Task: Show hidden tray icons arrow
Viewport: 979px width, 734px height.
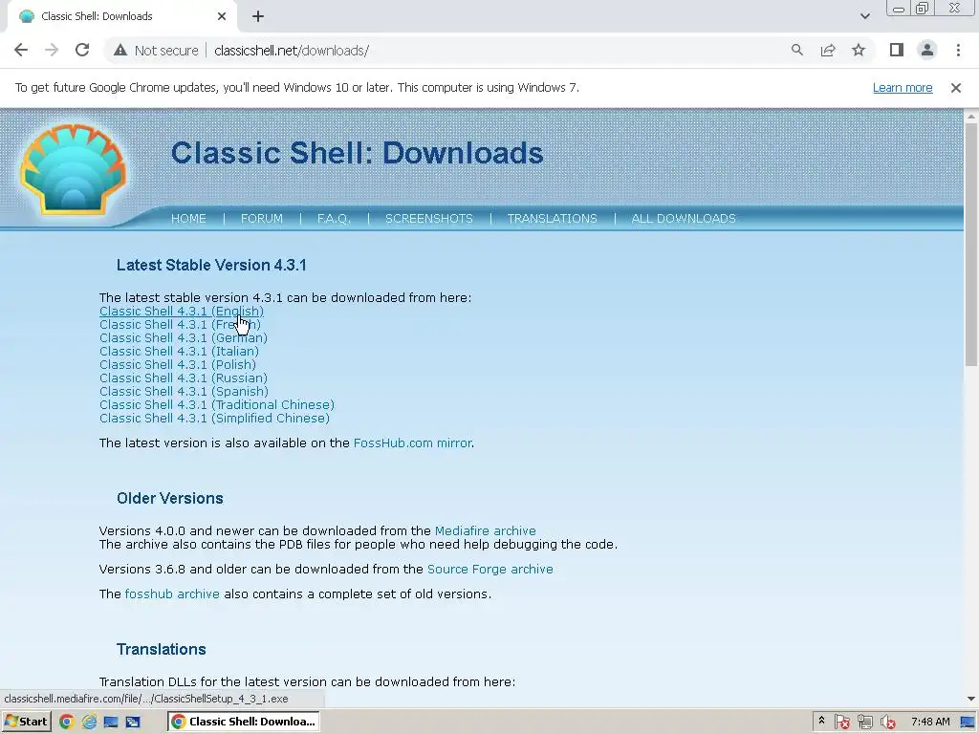Action: (821, 721)
